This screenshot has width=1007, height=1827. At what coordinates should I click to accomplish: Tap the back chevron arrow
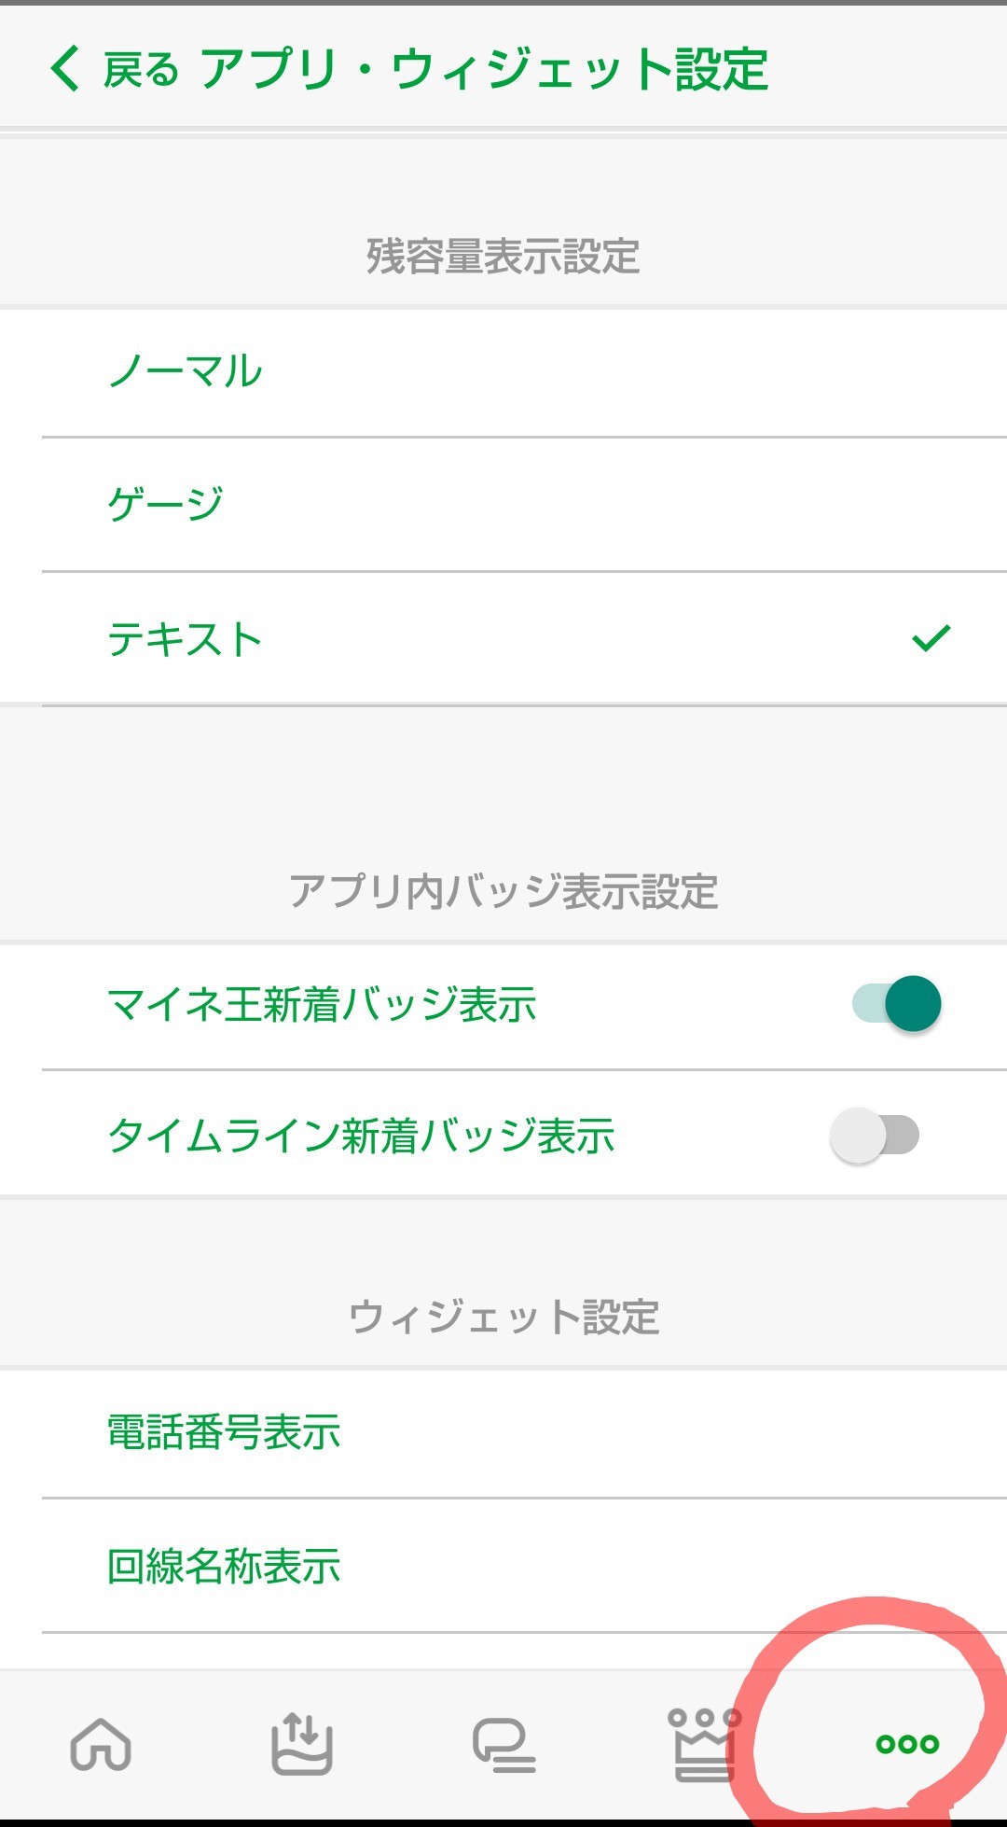pyautogui.click(x=65, y=69)
